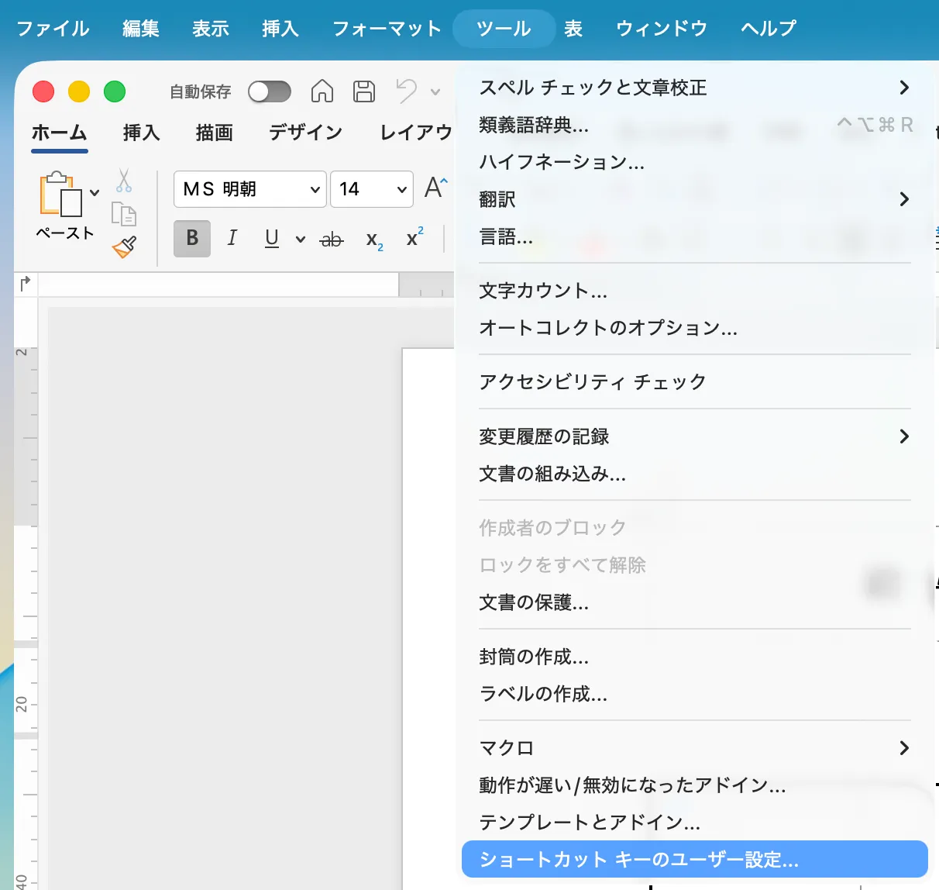Click the tab stop selector on the ruler
This screenshot has width=939, height=890.
tap(24, 284)
